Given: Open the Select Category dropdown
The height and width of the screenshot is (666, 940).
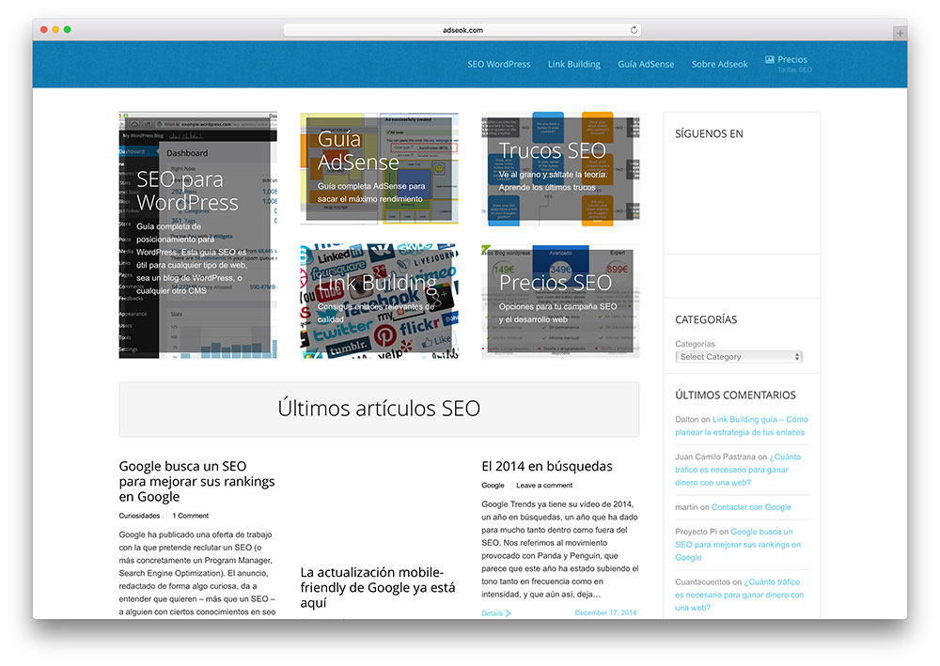Looking at the screenshot, I should tap(739, 357).
